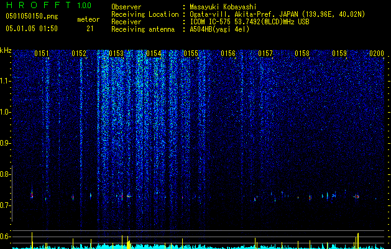Click the A504HB(yagi 4el) antenna text
Screen dimensions: 391x249
click(219, 29)
